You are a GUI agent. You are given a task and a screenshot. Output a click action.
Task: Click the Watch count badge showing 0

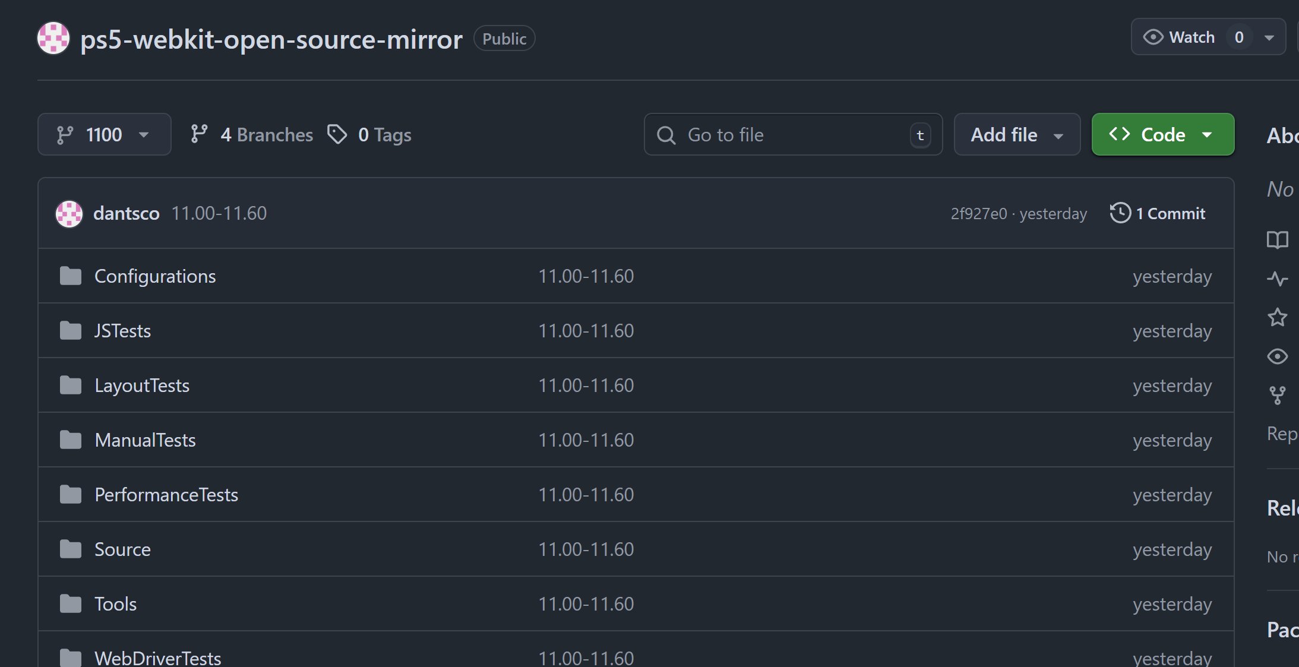(x=1239, y=37)
